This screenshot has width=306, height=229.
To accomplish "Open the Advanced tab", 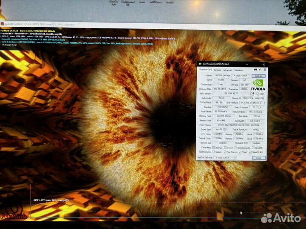I will [x=228, y=70].
